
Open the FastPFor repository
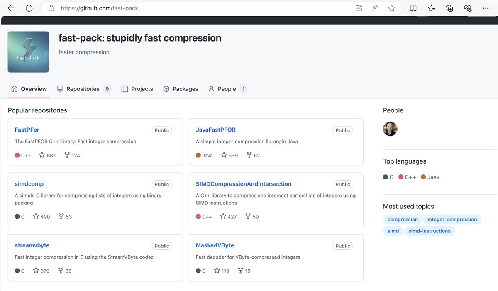click(x=27, y=129)
